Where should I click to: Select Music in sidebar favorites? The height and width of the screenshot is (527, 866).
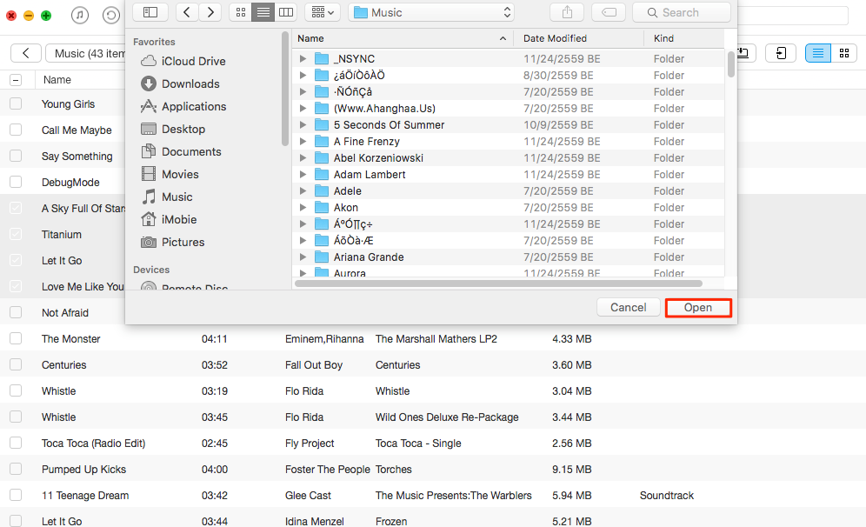(167, 197)
